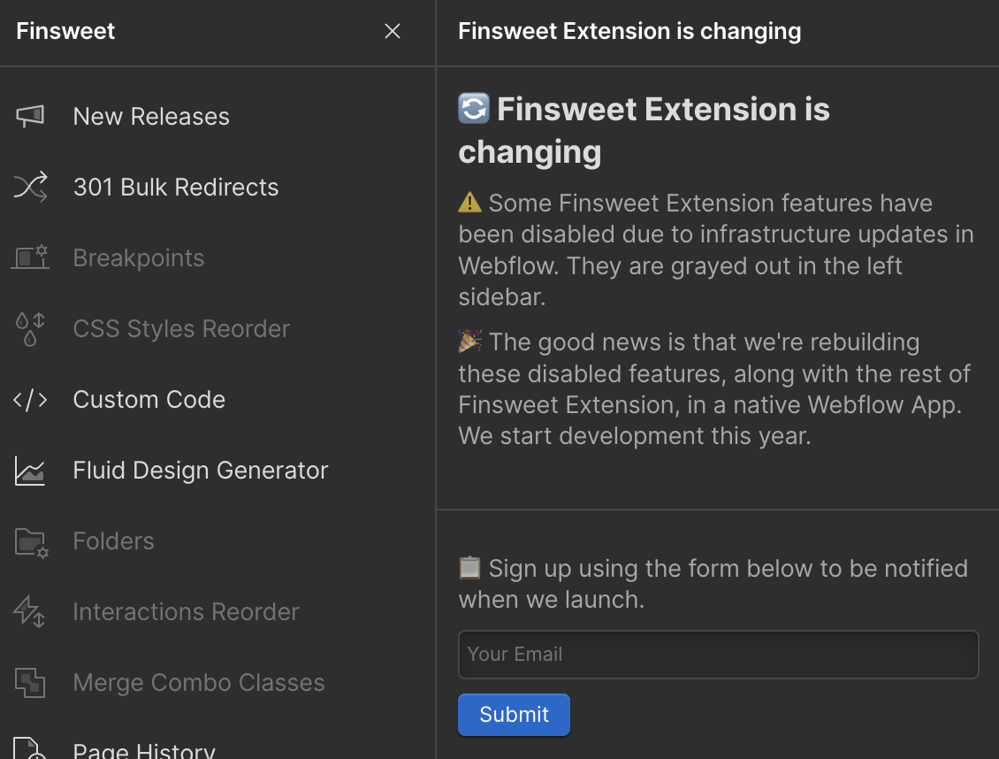Focus the Your Email input field
The height and width of the screenshot is (759, 999).
pos(718,655)
